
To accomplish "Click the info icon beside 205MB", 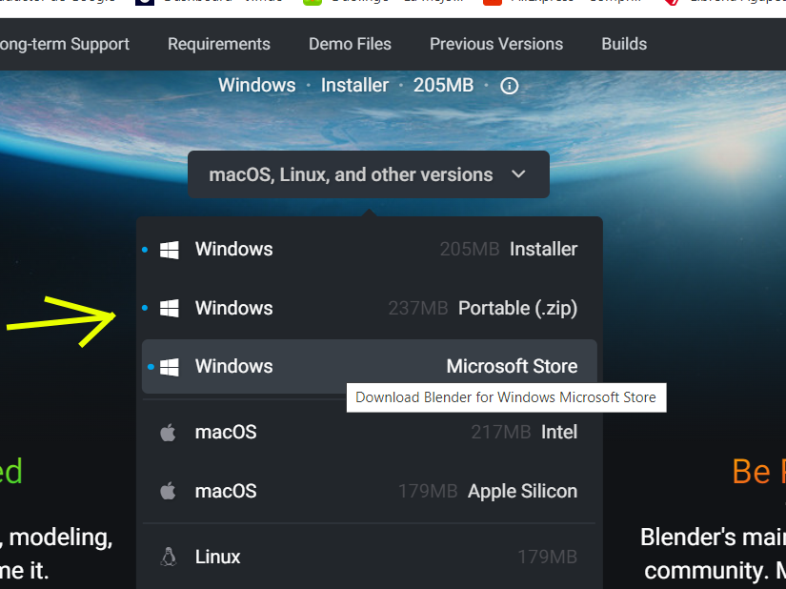I will click(510, 86).
